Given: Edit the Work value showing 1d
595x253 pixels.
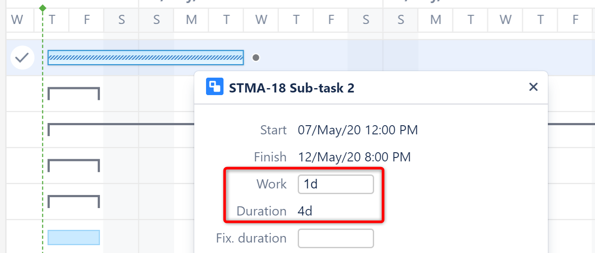Looking at the screenshot, I should pos(335,184).
